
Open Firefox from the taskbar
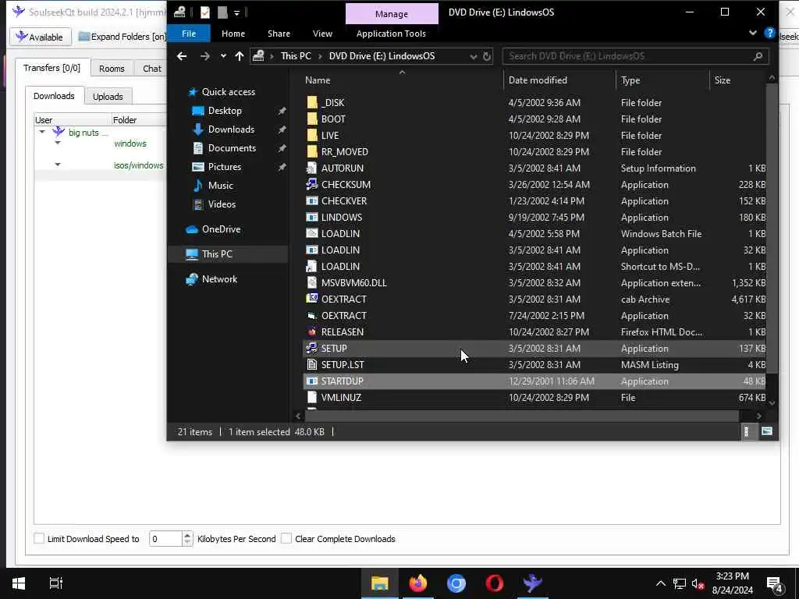coord(418,583)
